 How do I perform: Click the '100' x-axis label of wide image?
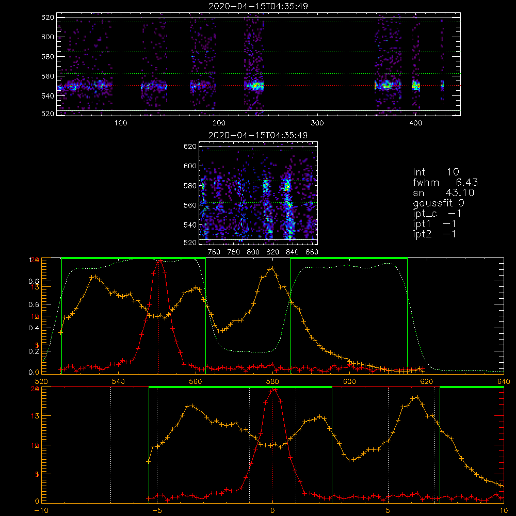(x=121, y=123)
